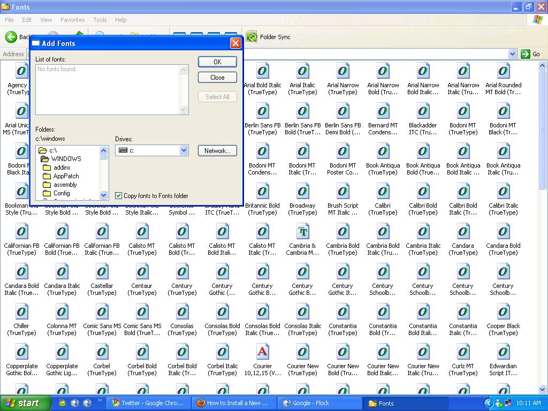
Task: Select the Blackadder ITC font icon
Action: [423, 111]
